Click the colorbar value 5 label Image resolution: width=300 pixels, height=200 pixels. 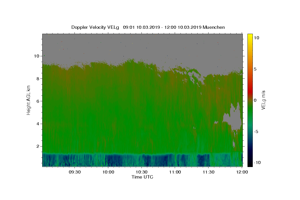click(255, 69)
